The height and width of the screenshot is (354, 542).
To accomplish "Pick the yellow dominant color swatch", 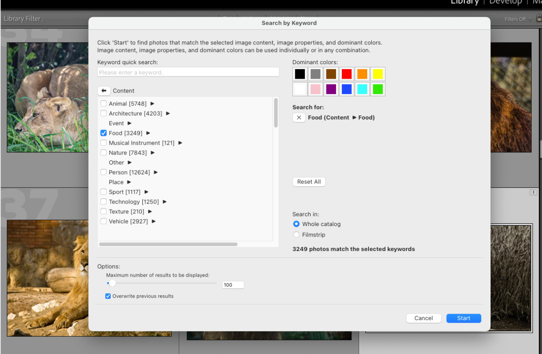I will (x=378, y=74).
